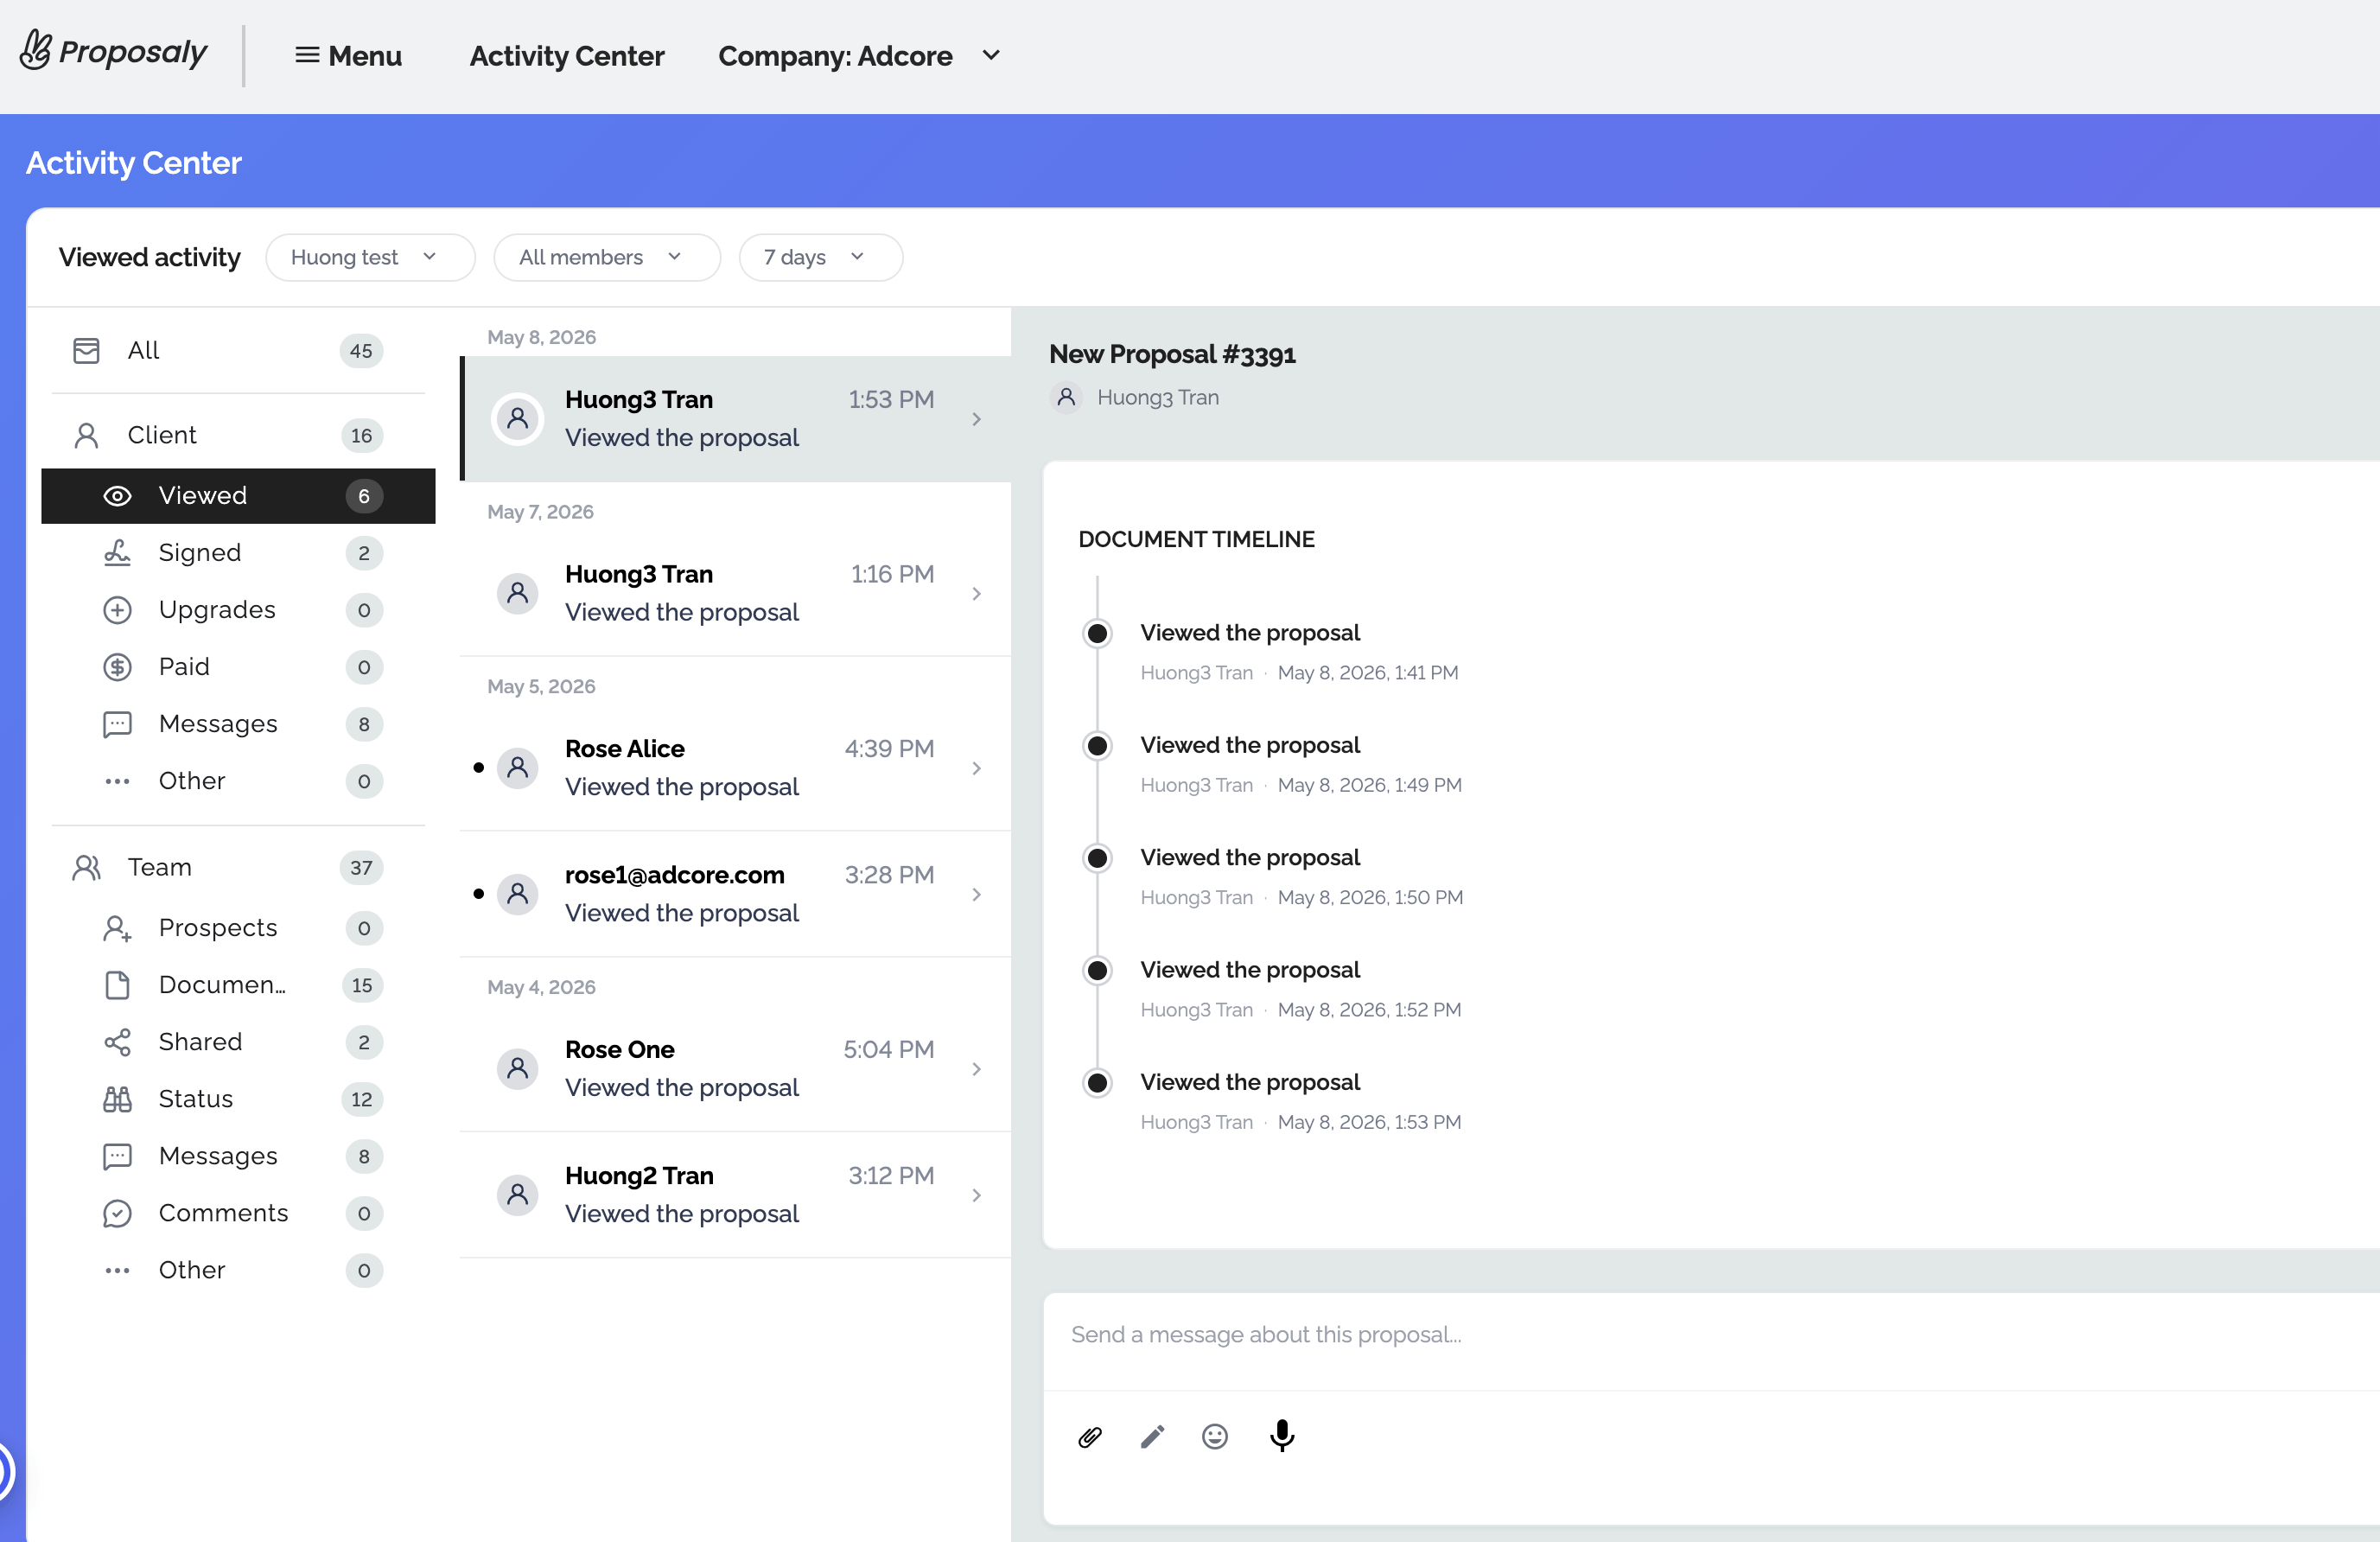
Task: Open rose1@adcore.com 3:28 PM activity
Action: tap(736, 894)
